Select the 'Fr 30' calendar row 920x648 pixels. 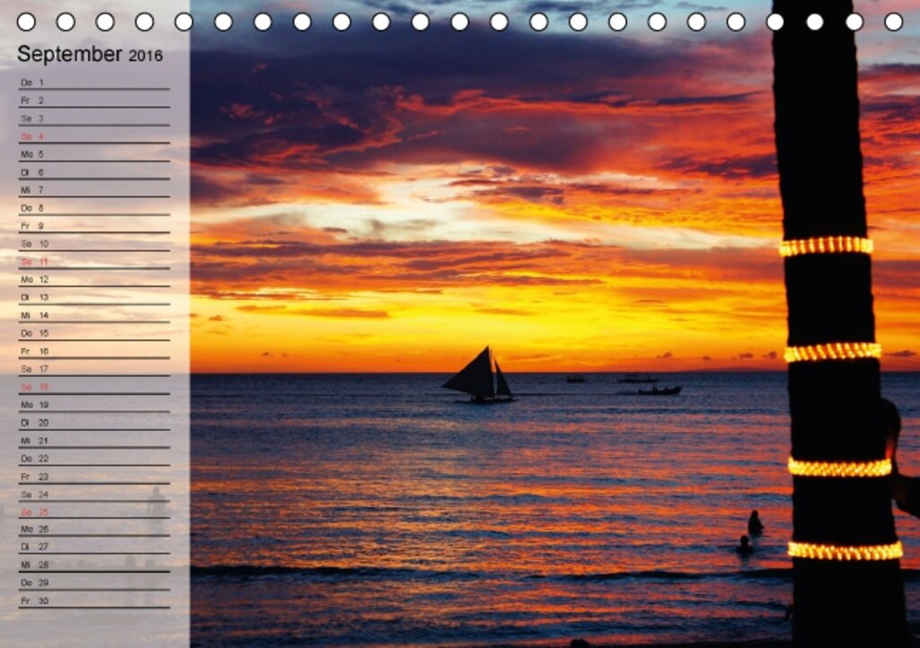click(93, 600)
